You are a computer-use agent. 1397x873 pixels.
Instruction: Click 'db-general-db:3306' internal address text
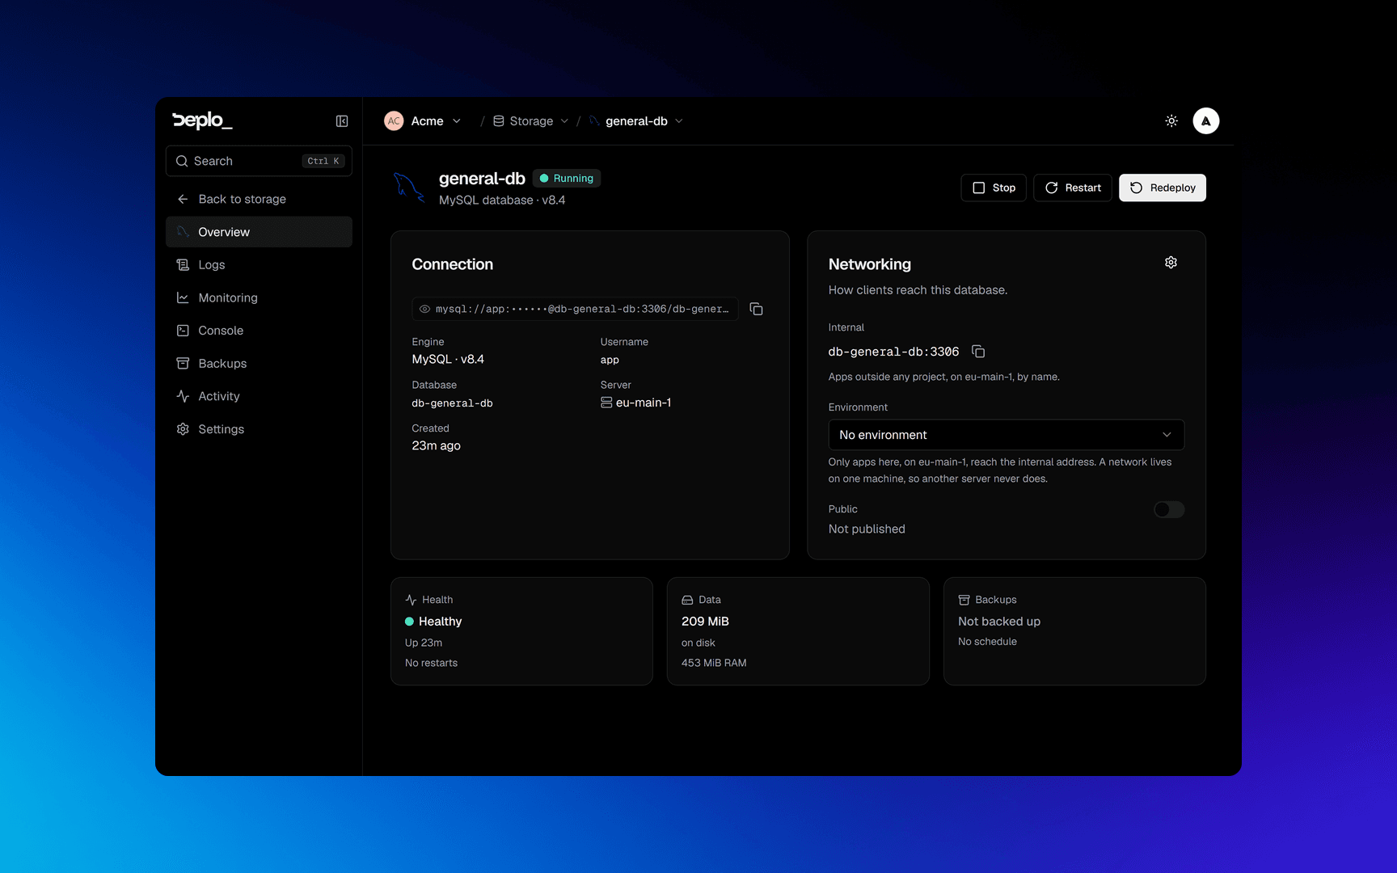(893, 352)
